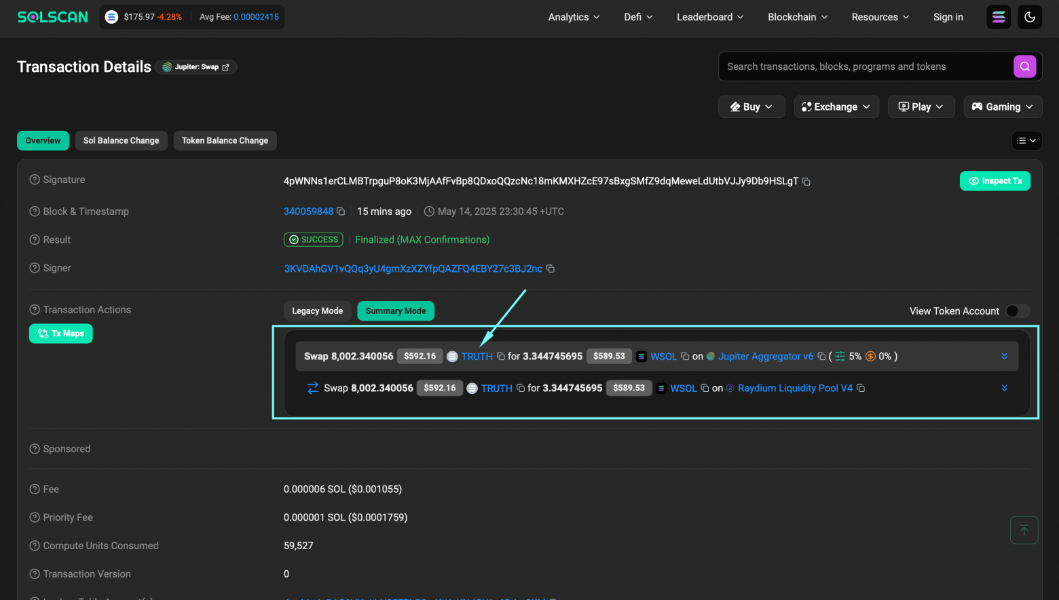The width and height of the screenshot is (1059, 600).
Task: Focus the search transactions input field
Action: pyautogui.click(x=863, y=66)
